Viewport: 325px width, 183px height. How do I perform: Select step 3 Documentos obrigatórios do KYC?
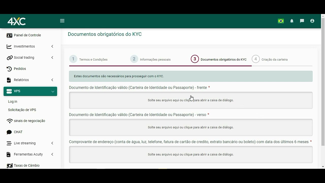[x=219, y=59]
